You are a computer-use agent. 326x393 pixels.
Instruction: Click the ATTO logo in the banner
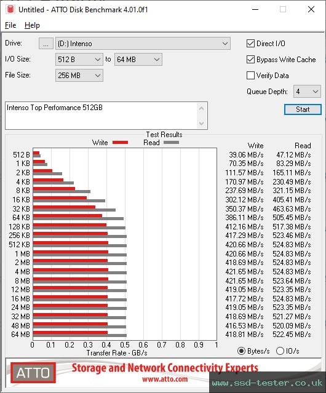pos(33,373)
